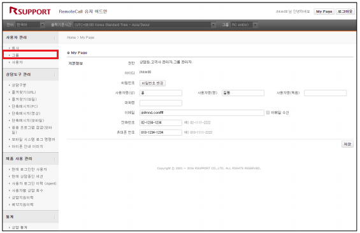Open 현재 로그인한 사용자 in the sidebar
The image size is (360, 233).
point(29,169)
